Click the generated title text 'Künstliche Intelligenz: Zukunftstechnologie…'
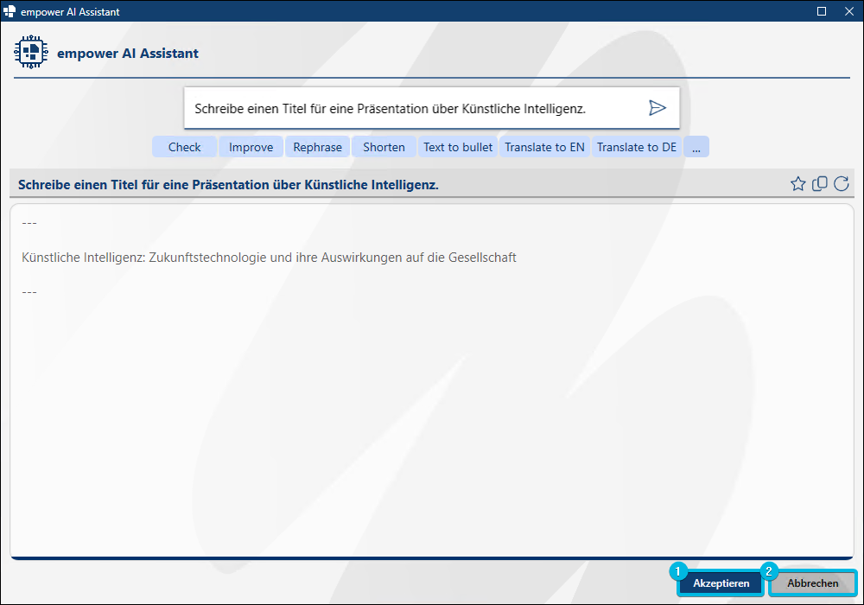The height and width of the screenshot is (605, 864). tap(269, 258)
